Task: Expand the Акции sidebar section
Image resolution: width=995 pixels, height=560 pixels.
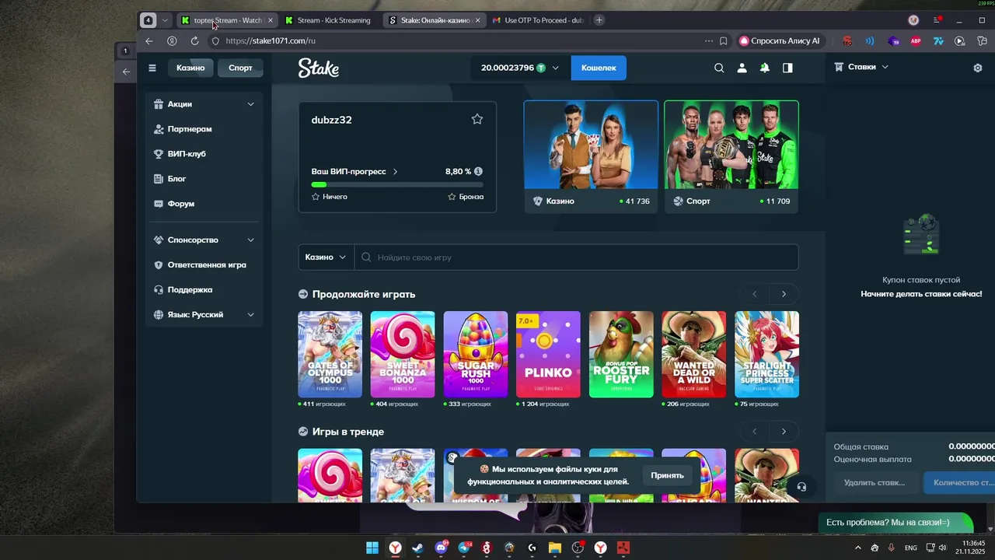Action: click(x=204, y=104)
